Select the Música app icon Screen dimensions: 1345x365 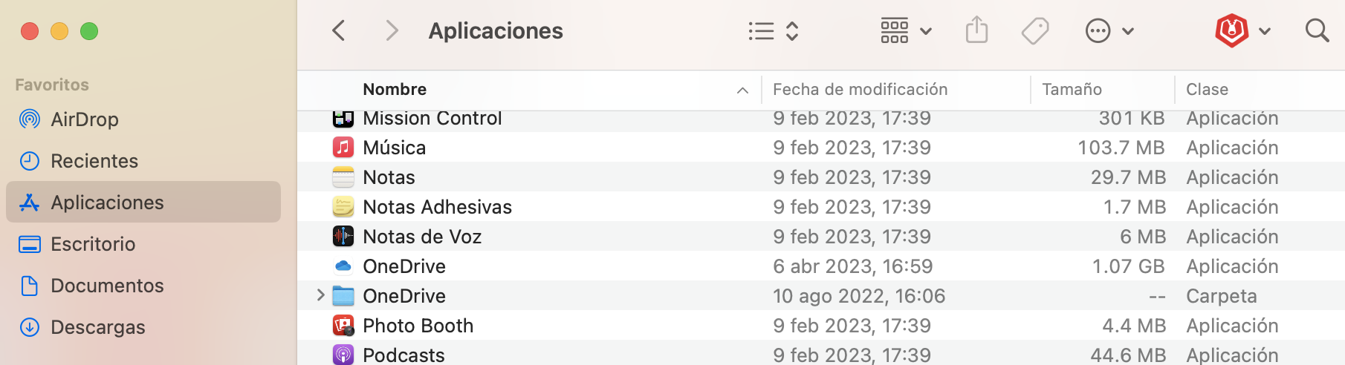(343, 148)
